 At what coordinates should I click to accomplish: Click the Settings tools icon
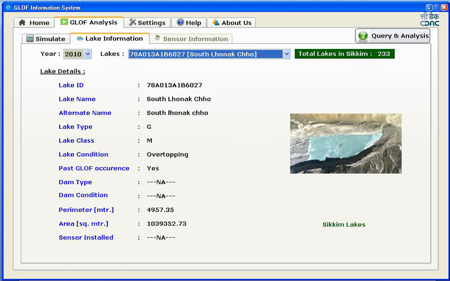132,23
